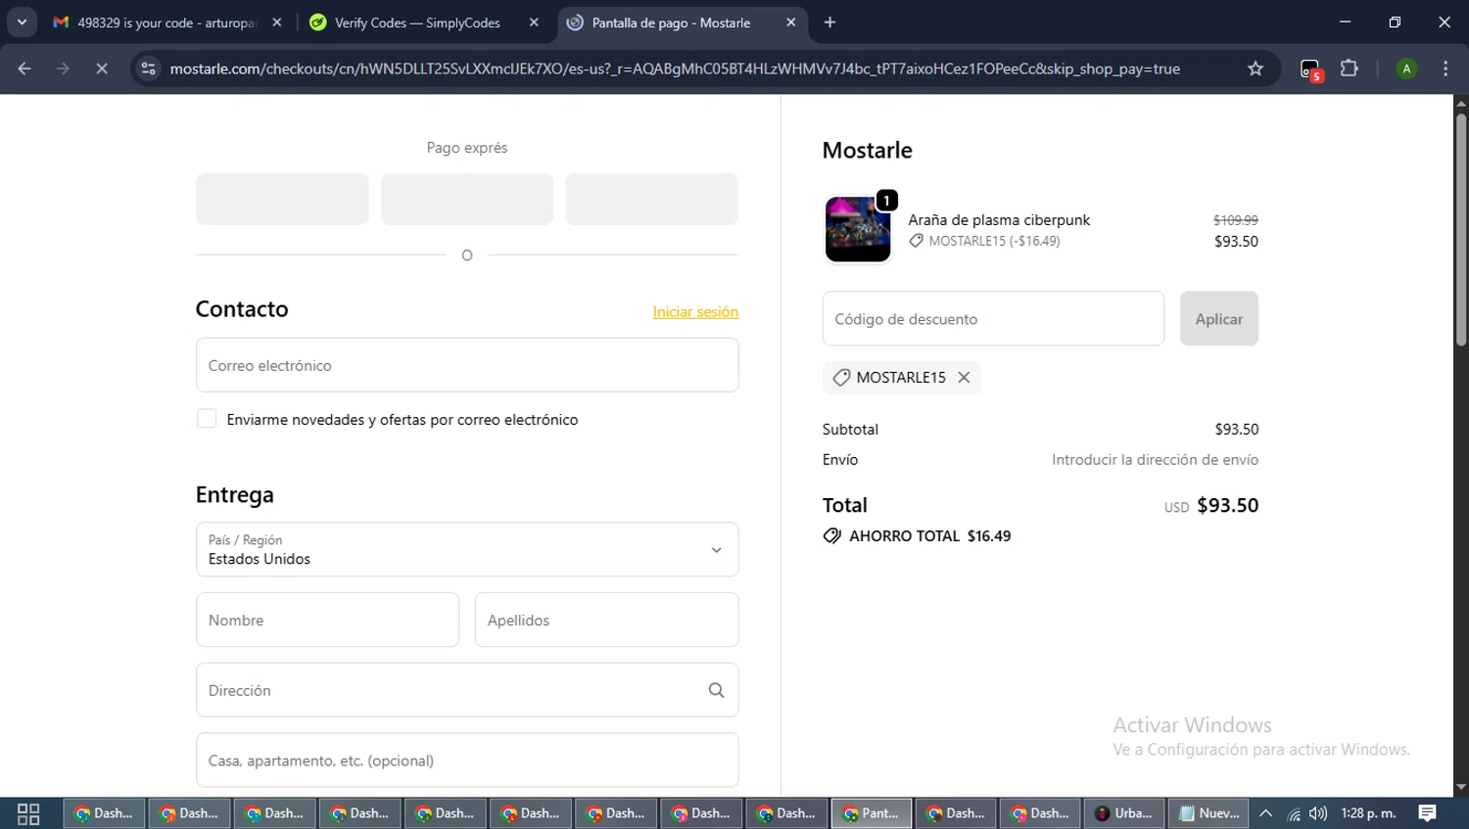
Task: Click the Dirección input field
Action: [467, 690]
